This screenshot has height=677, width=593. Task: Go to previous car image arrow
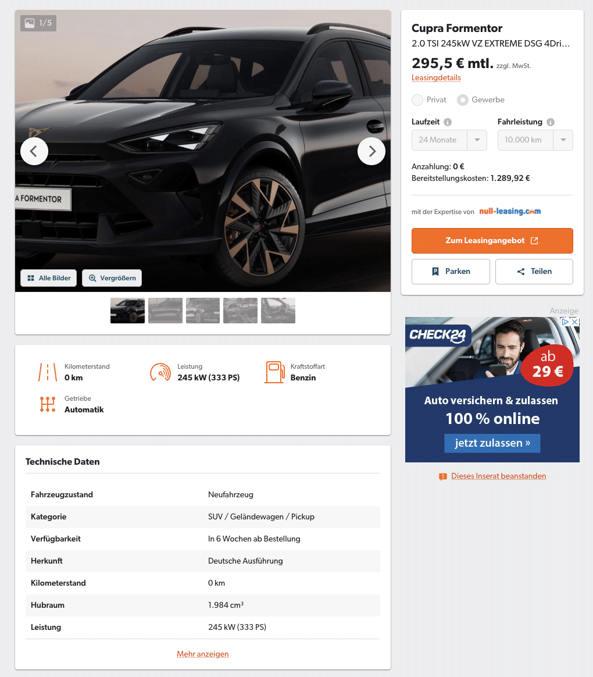tap(34, 151)
